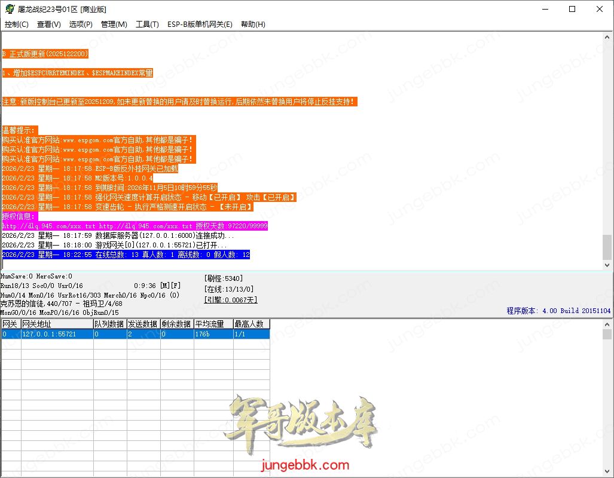The image size is (614, 478).
Task: Click the log panel scroll-down arrow
Action: (607, 265)
